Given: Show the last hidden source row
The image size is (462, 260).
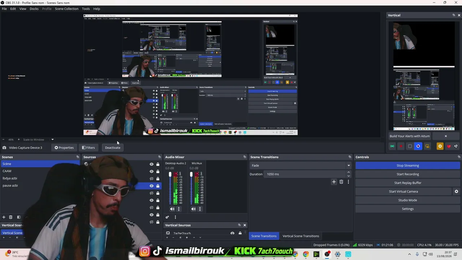Looking at the screenshot, I should pos(152,222).
